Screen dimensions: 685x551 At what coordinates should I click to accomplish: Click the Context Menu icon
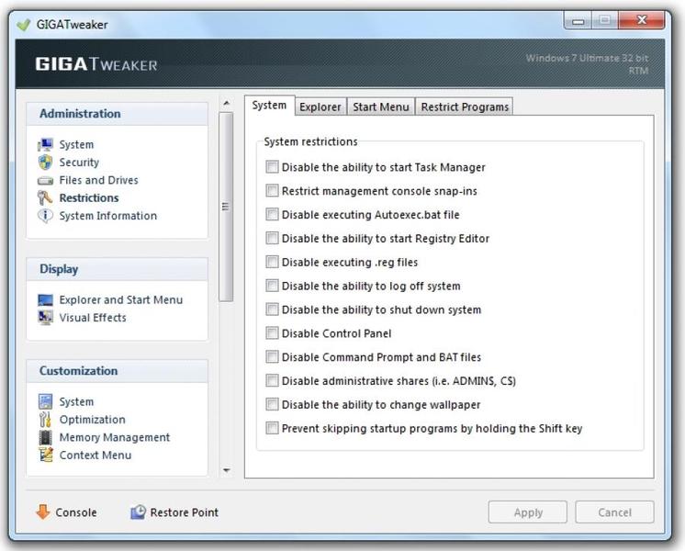(x=45, y=455)
